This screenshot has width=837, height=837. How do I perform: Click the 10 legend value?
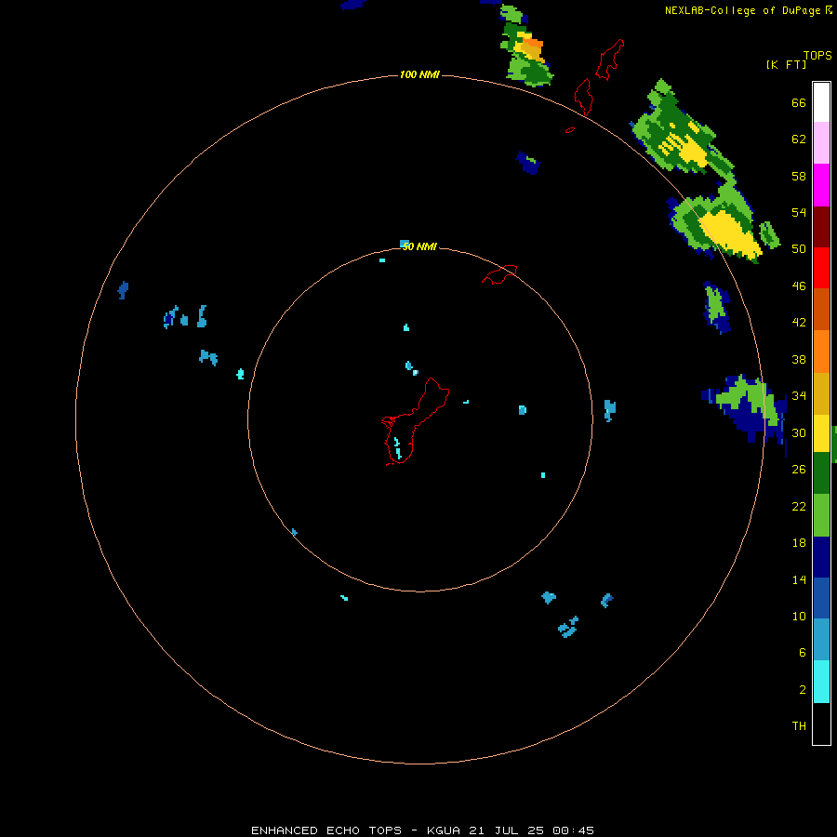tap(799, 616)
